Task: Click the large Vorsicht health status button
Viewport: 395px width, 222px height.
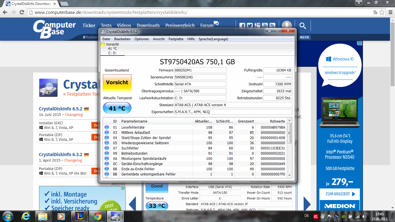Action: point(117,83)
